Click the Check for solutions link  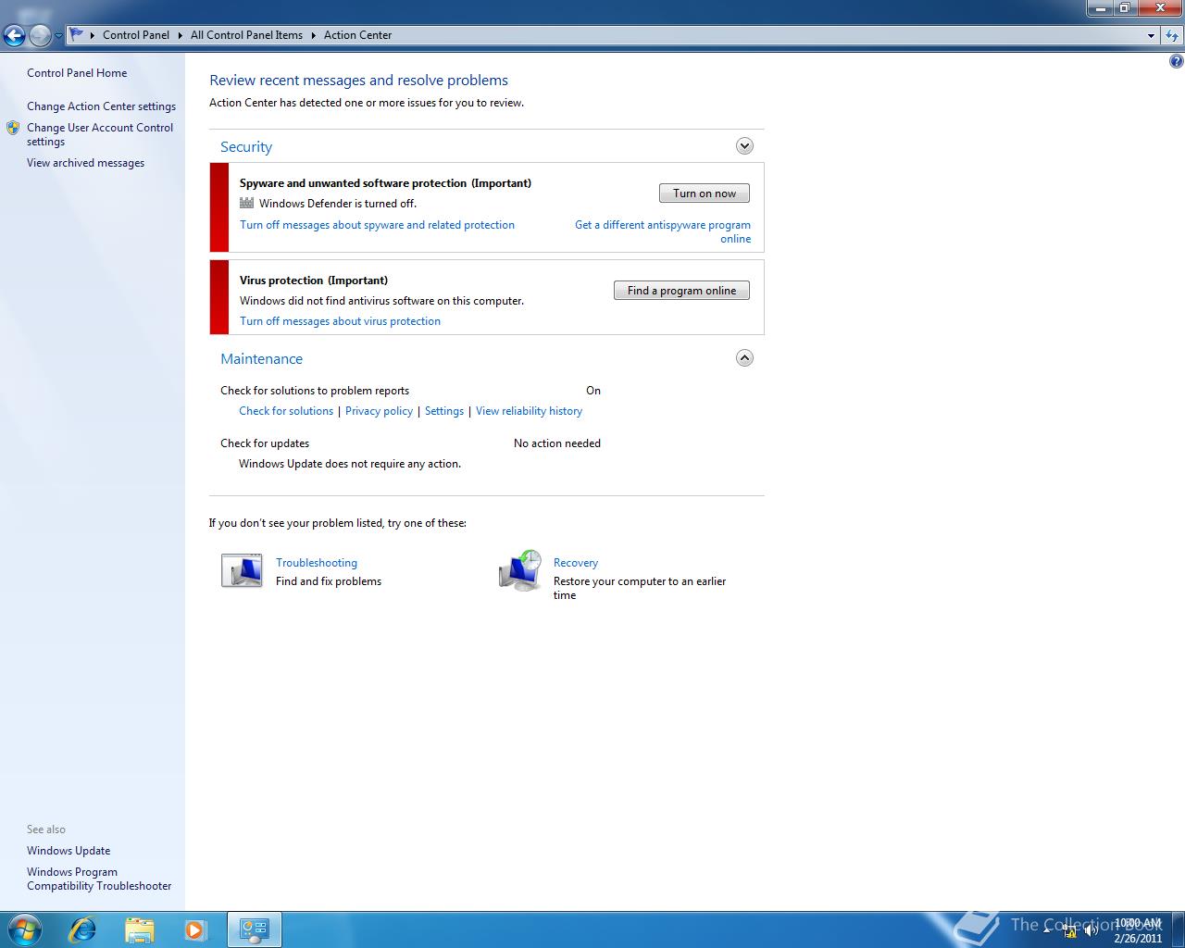click(286, 411)
